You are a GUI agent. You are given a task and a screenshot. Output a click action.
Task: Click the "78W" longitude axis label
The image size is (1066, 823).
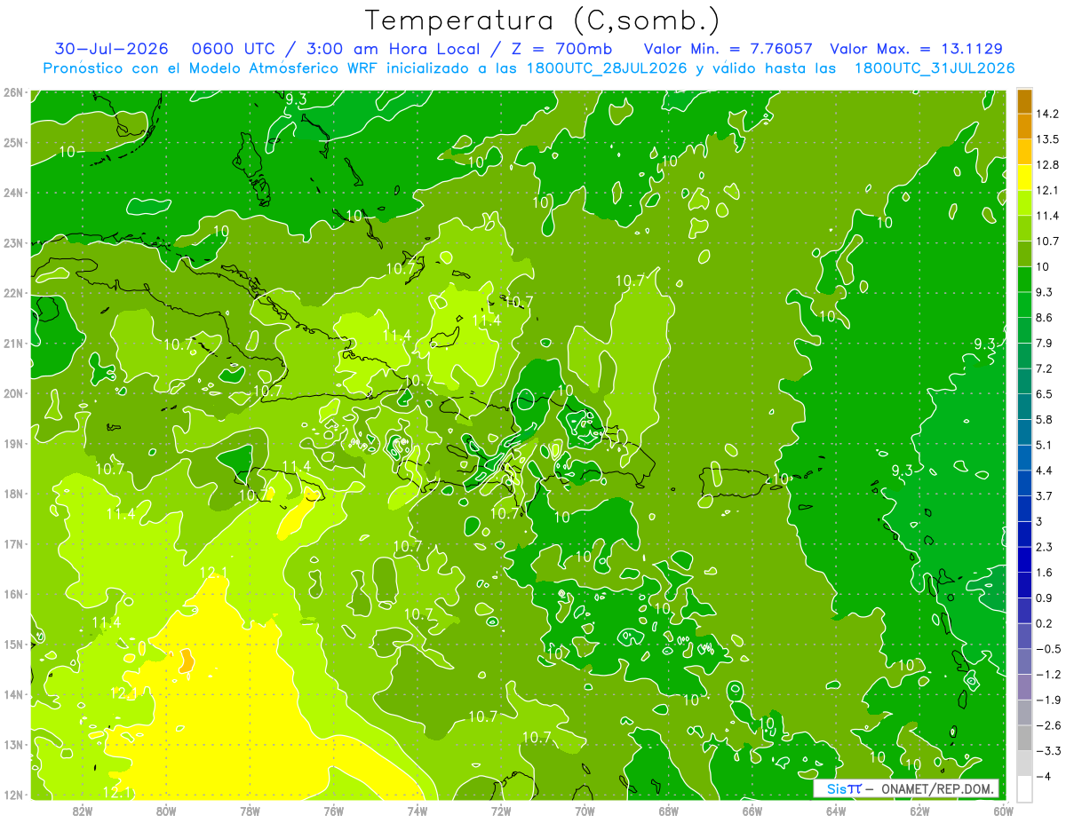[x=250, y=811]
